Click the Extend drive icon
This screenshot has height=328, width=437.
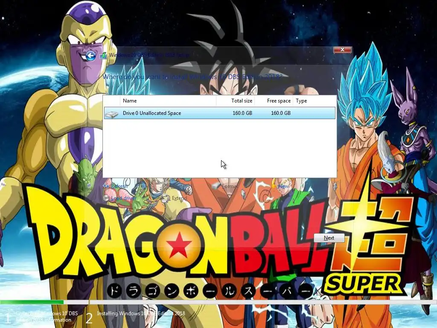click(166, 198)
